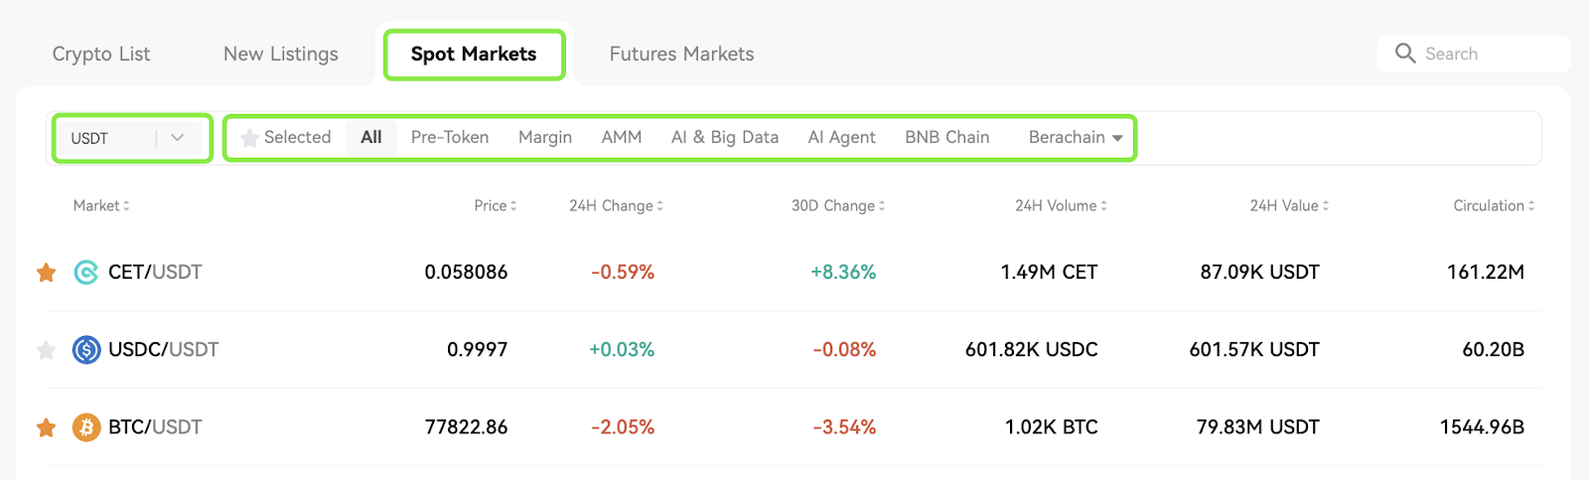Open the New Listings tab
The image size is (1589, 480).
tap(281, 55)
